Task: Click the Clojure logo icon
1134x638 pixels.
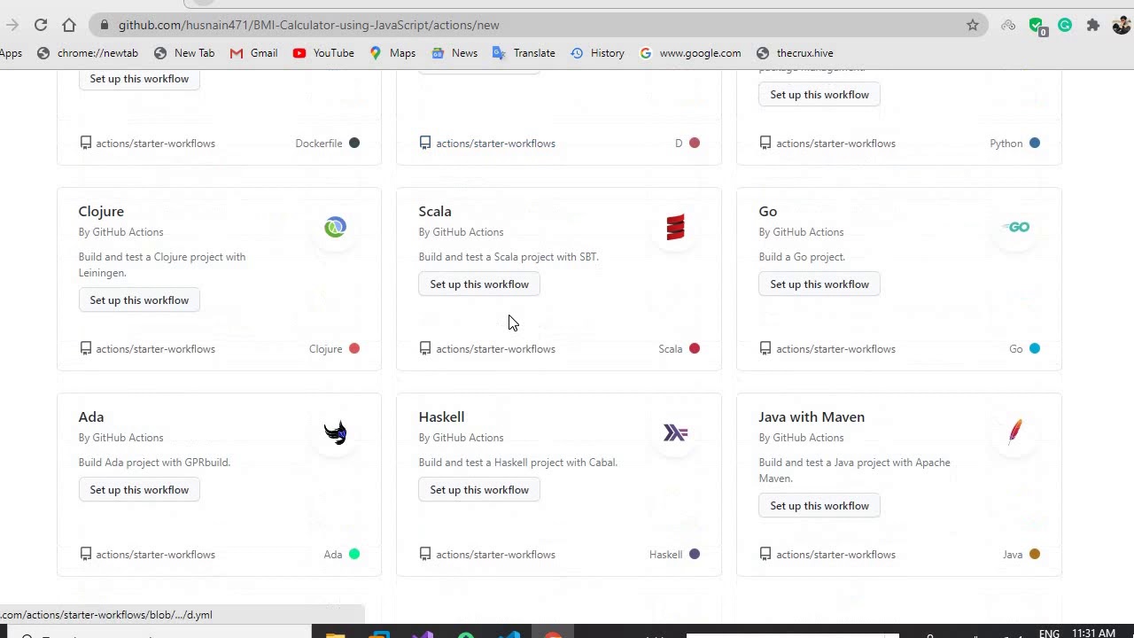Action: tap(335, 228)
